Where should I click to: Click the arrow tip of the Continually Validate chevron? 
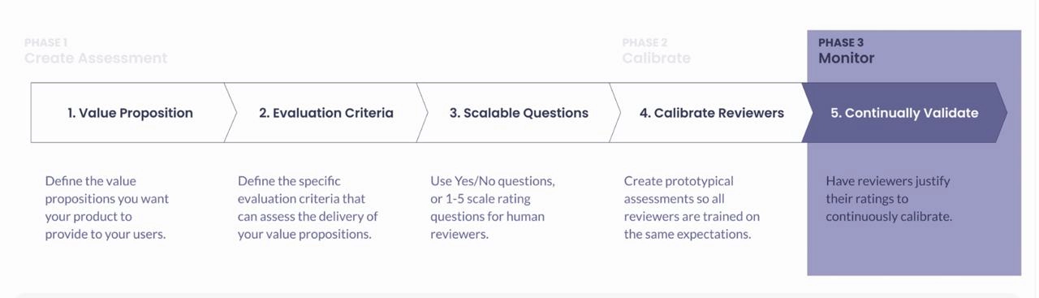pos(1002,113)
